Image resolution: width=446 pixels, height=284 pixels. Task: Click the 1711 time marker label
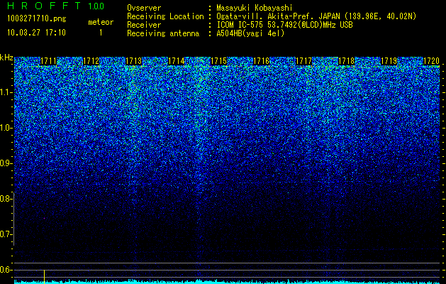tap(49, 61)
